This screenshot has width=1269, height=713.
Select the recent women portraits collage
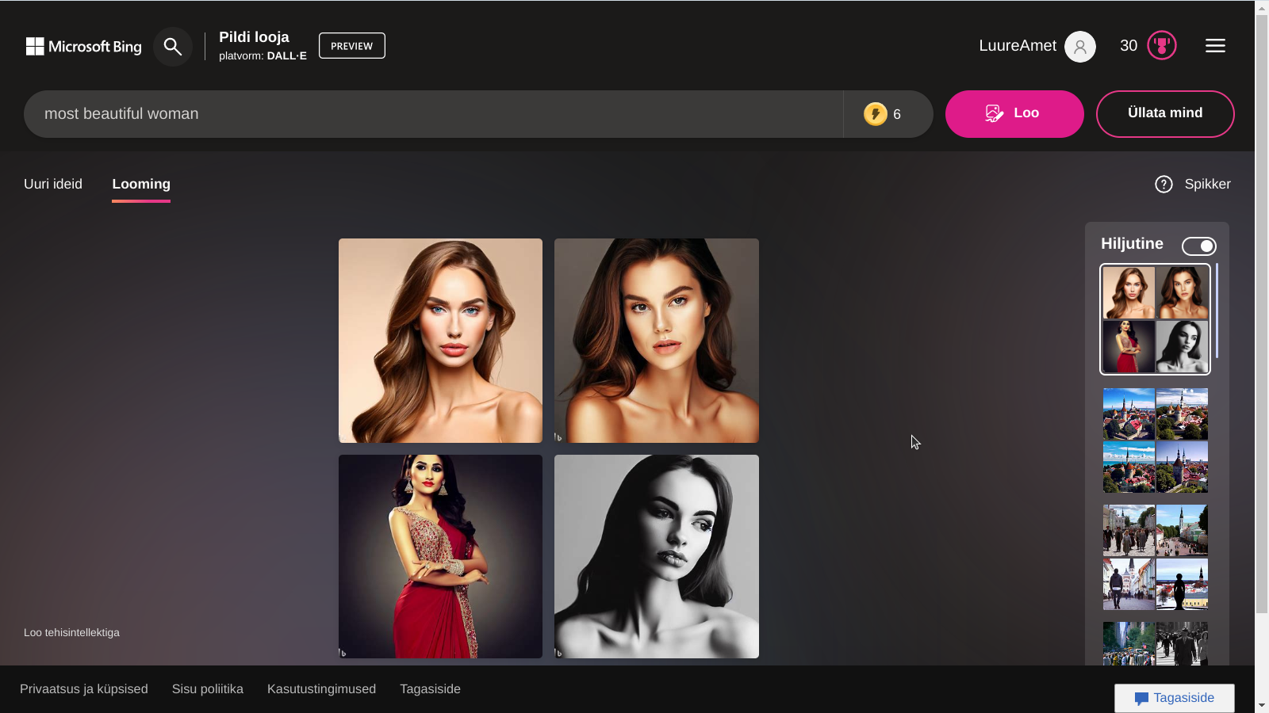pyautogui.click(x=1156, y=319)
